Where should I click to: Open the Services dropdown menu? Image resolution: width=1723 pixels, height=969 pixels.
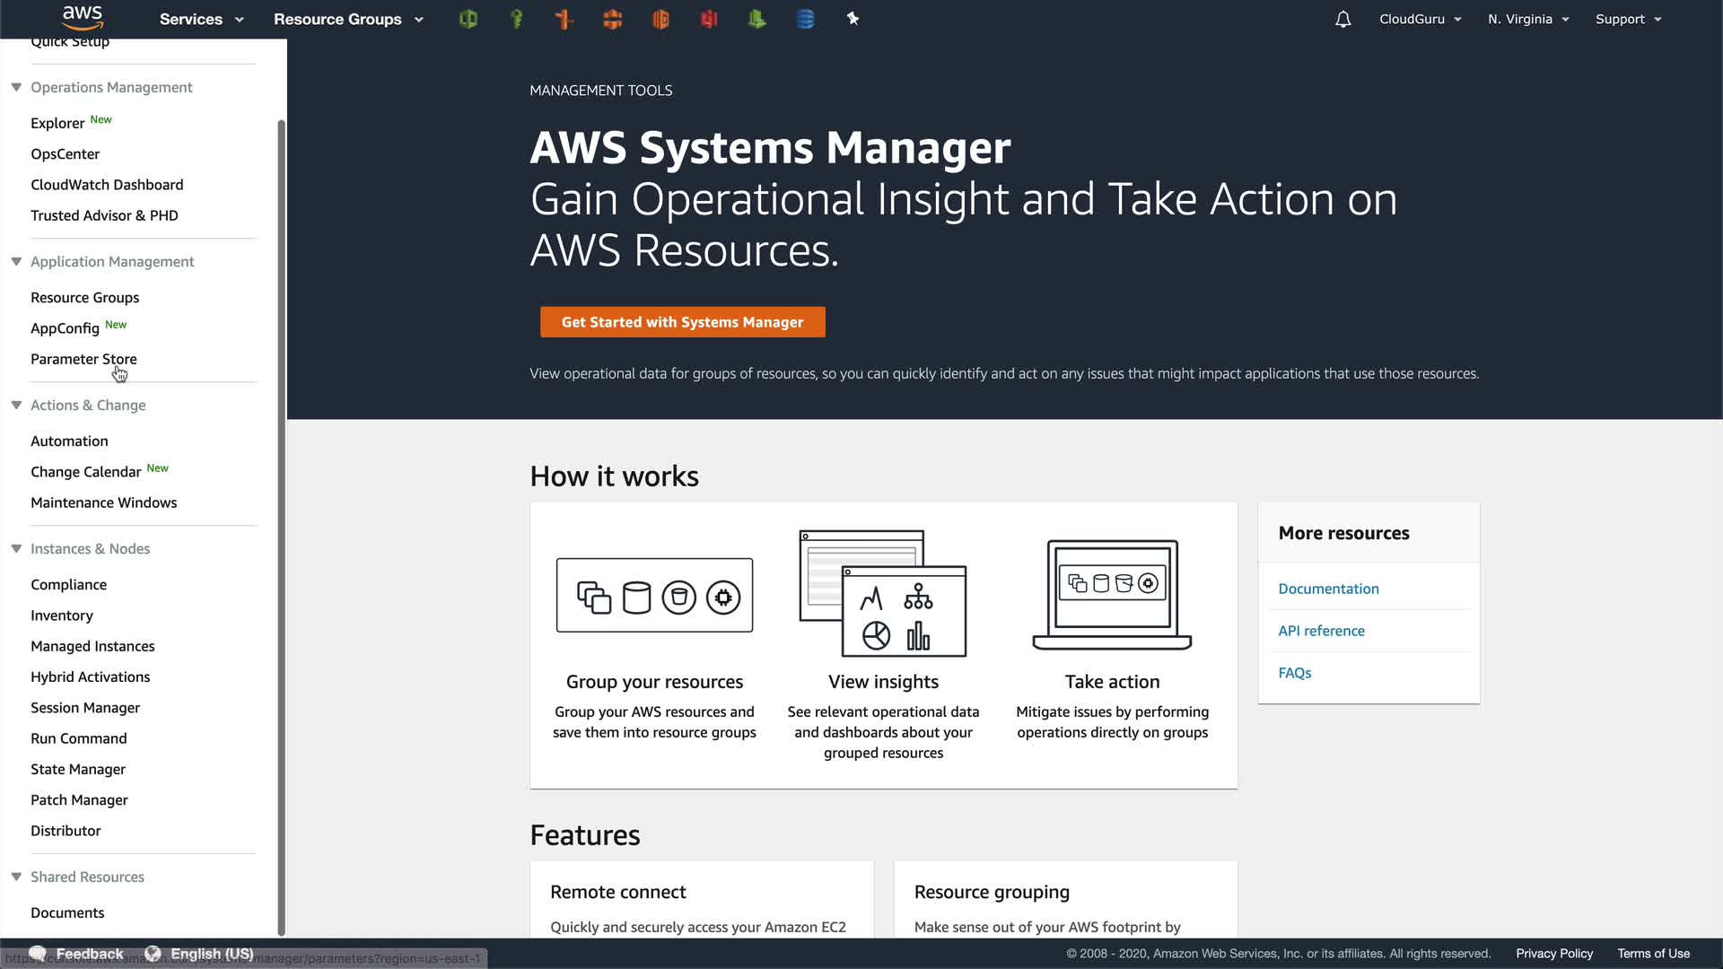coord(201,19)
